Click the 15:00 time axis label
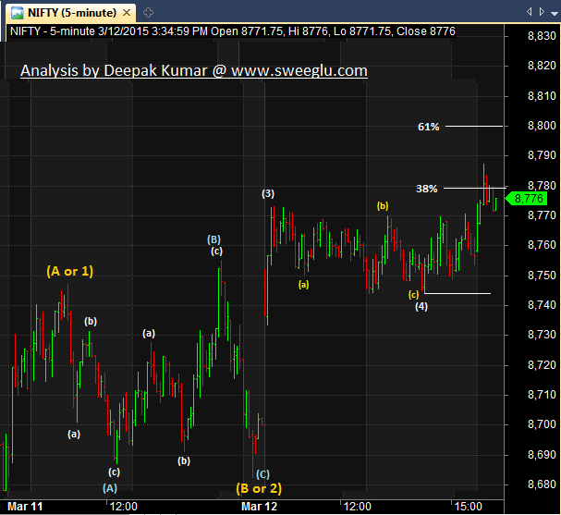561x515 pixels. coord(469,507)
